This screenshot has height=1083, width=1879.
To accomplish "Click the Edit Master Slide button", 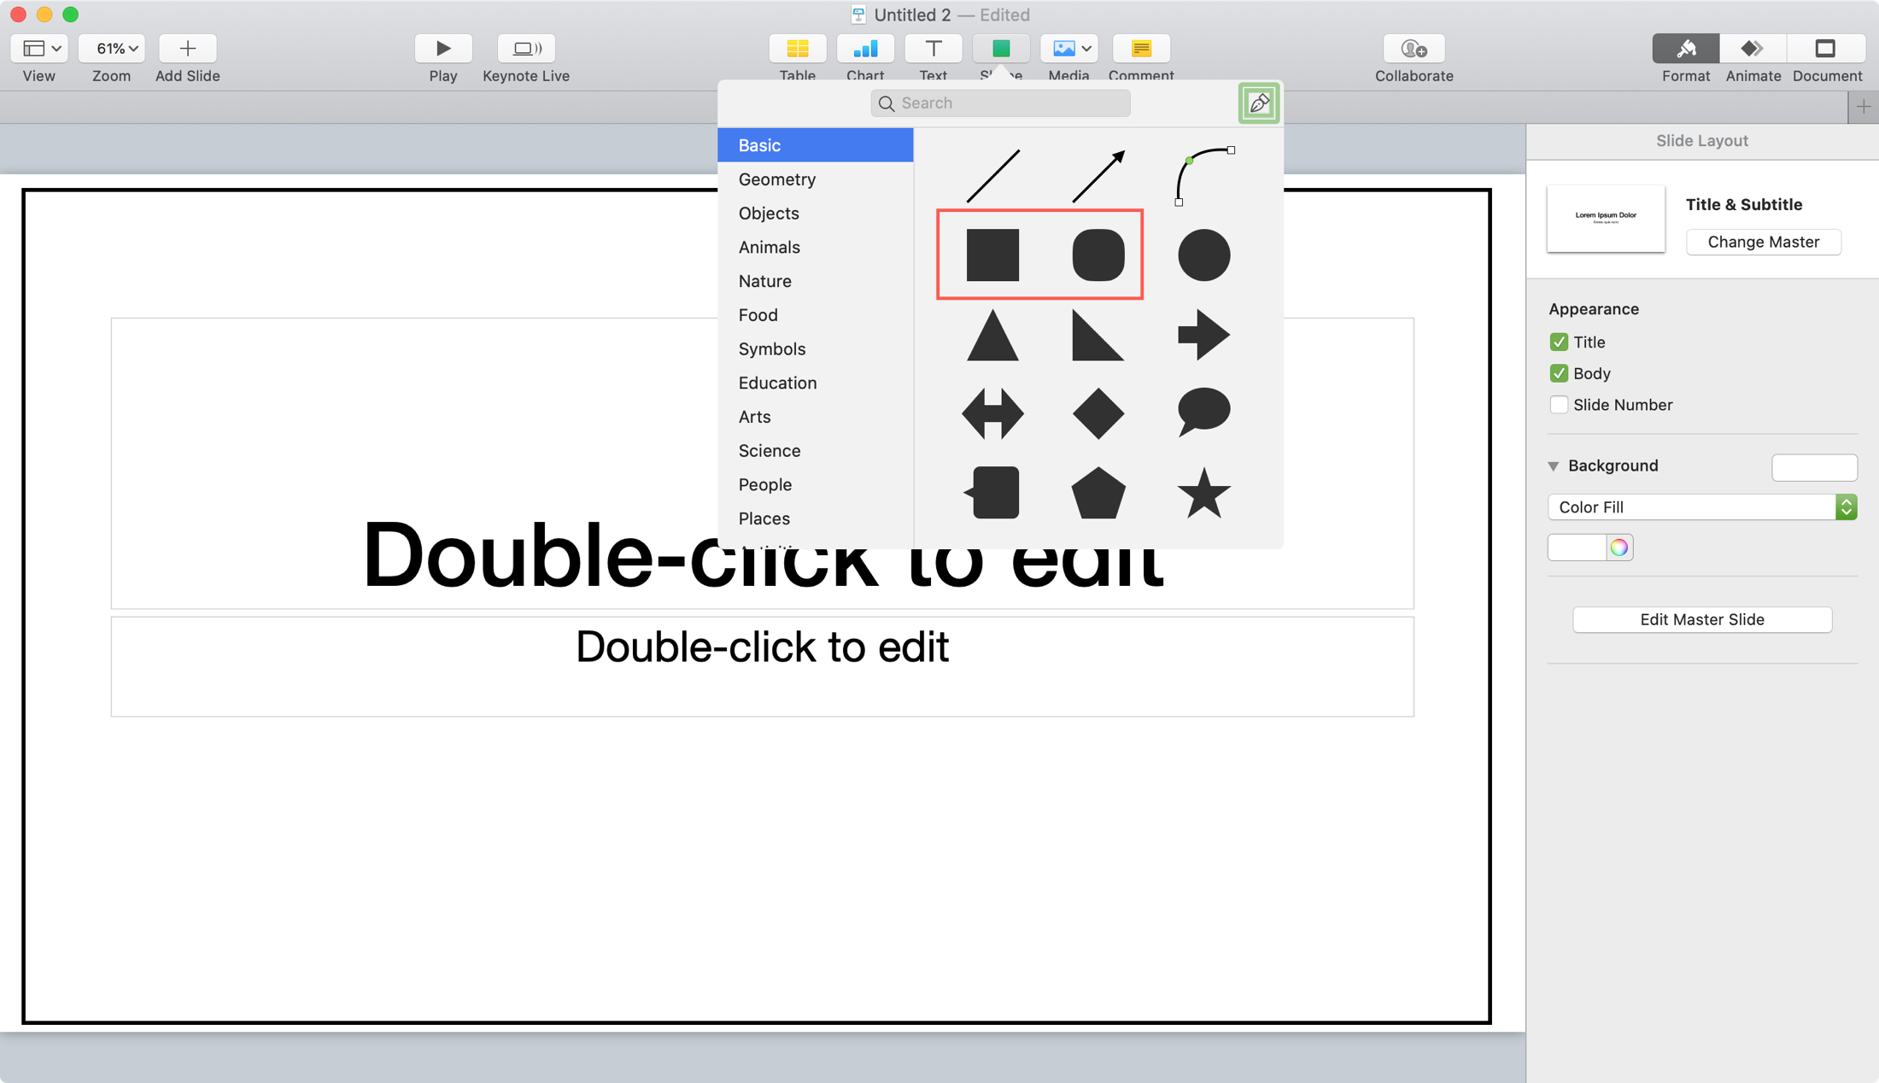I will click(1702, 619).
